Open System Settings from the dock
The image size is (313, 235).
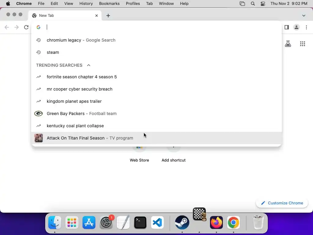tap(106, 222)
